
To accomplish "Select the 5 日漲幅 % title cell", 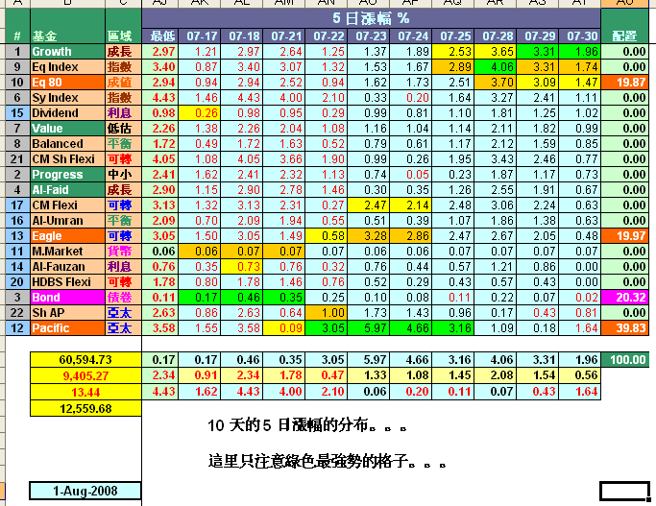I will pyautogui.click(x=370, y=18).
